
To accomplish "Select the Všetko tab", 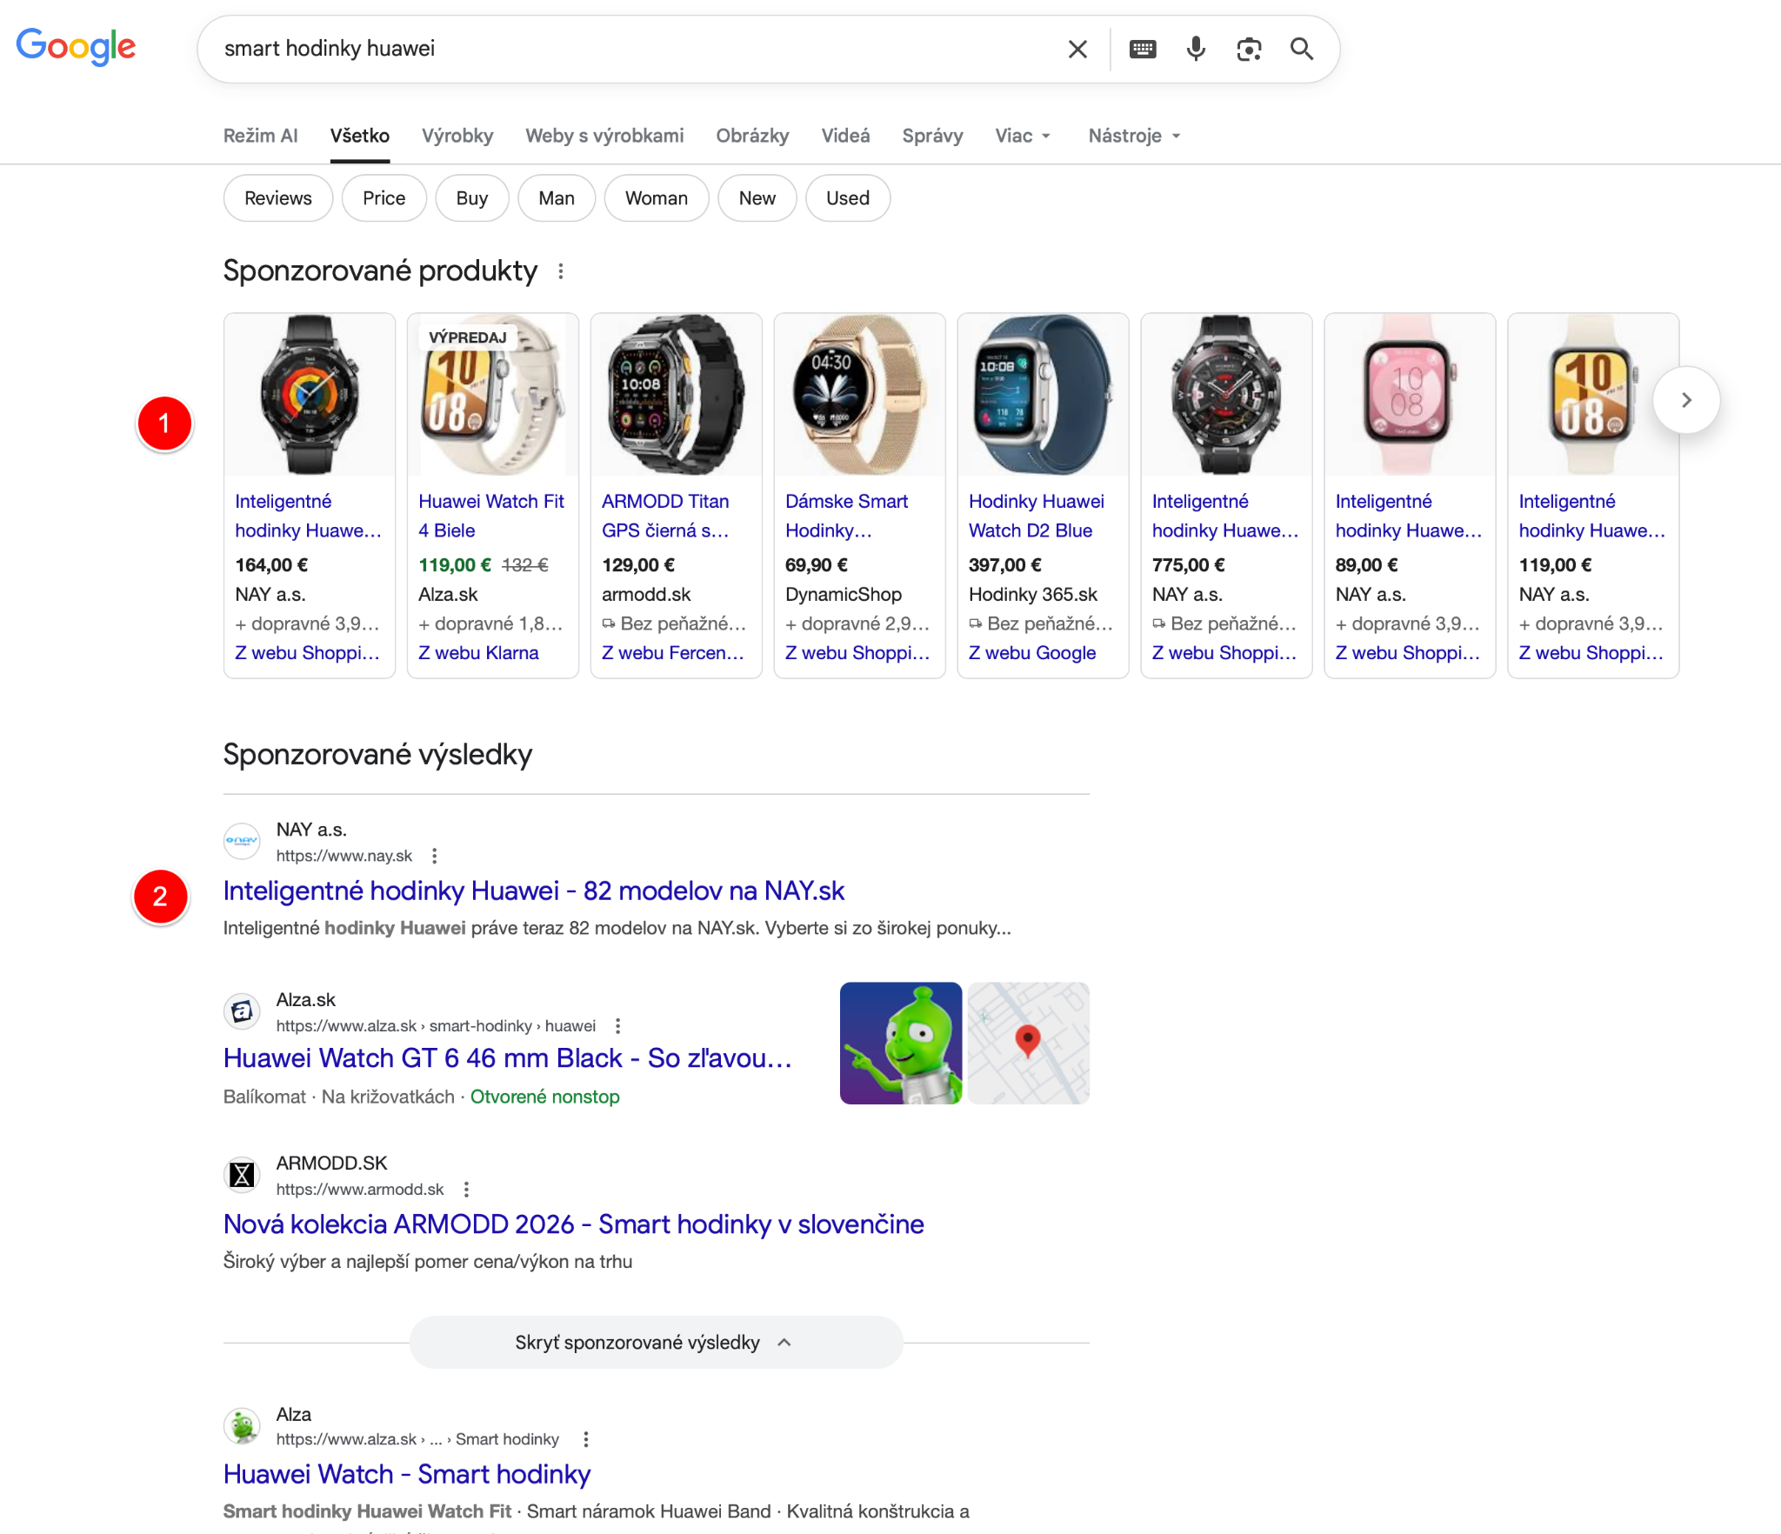I will pos(359,136).
